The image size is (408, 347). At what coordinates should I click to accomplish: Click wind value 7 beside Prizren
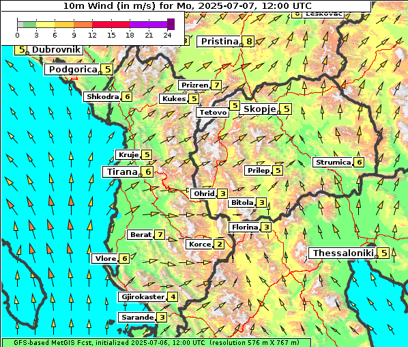coord(217,85)
